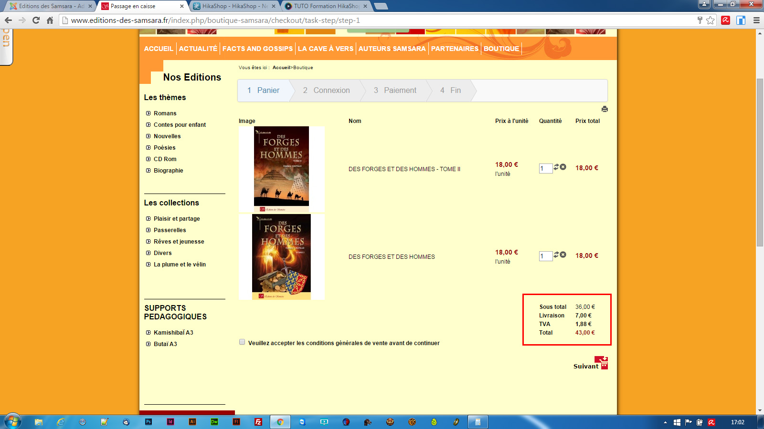Click the Accueil breadcrumb link
The image size is (764, 429).
coord(281,68)
